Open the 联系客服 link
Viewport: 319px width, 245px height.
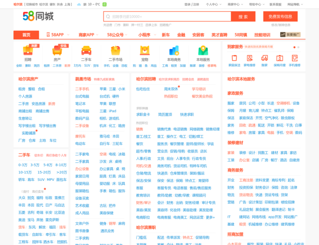[275, 4]
